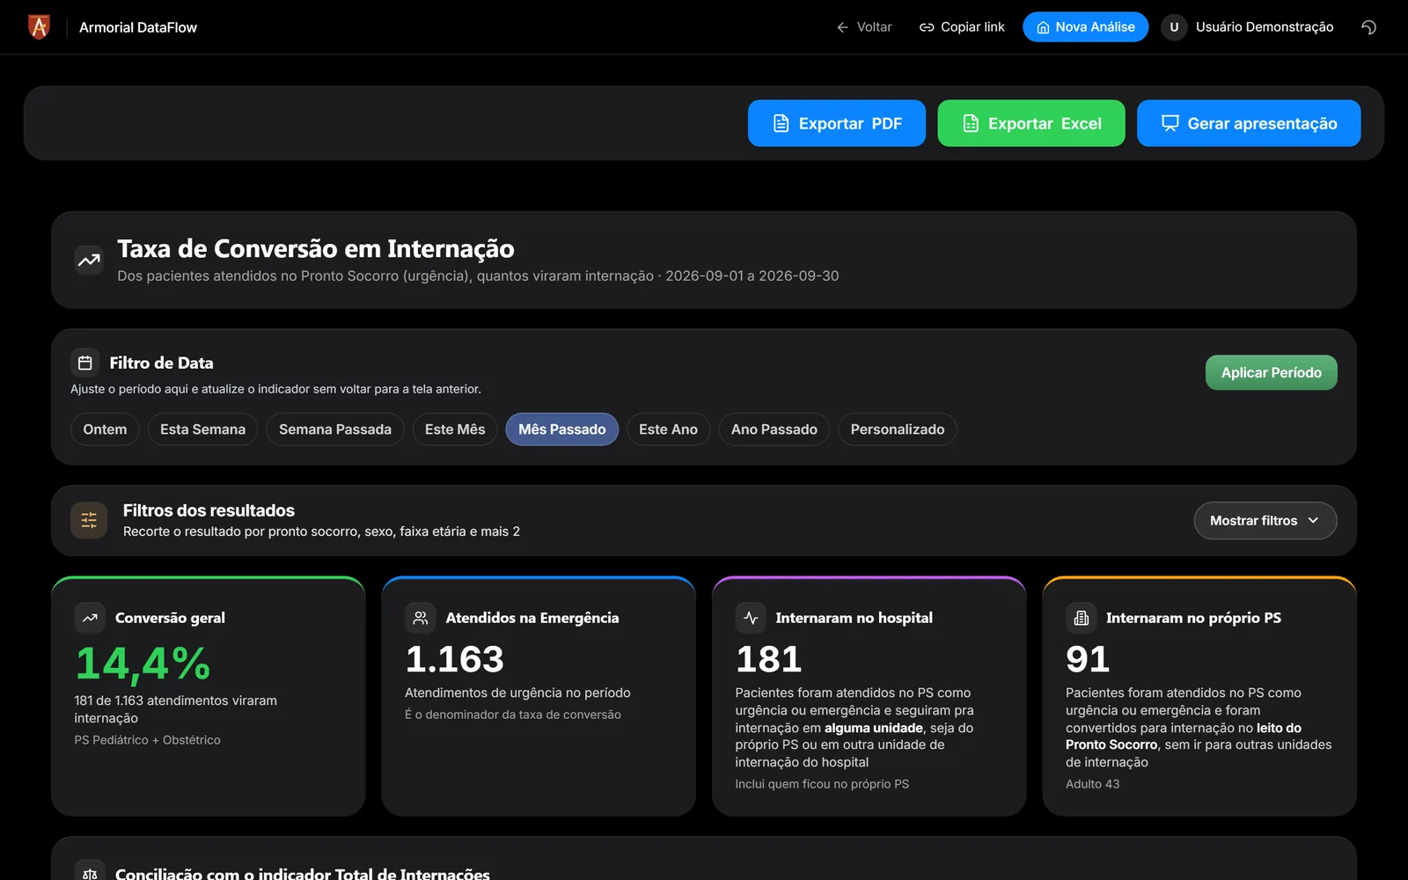Click 'É o denominador da taxa de conversão'
This screenshot has height=880, width=1408.
(x=513, y=715)
